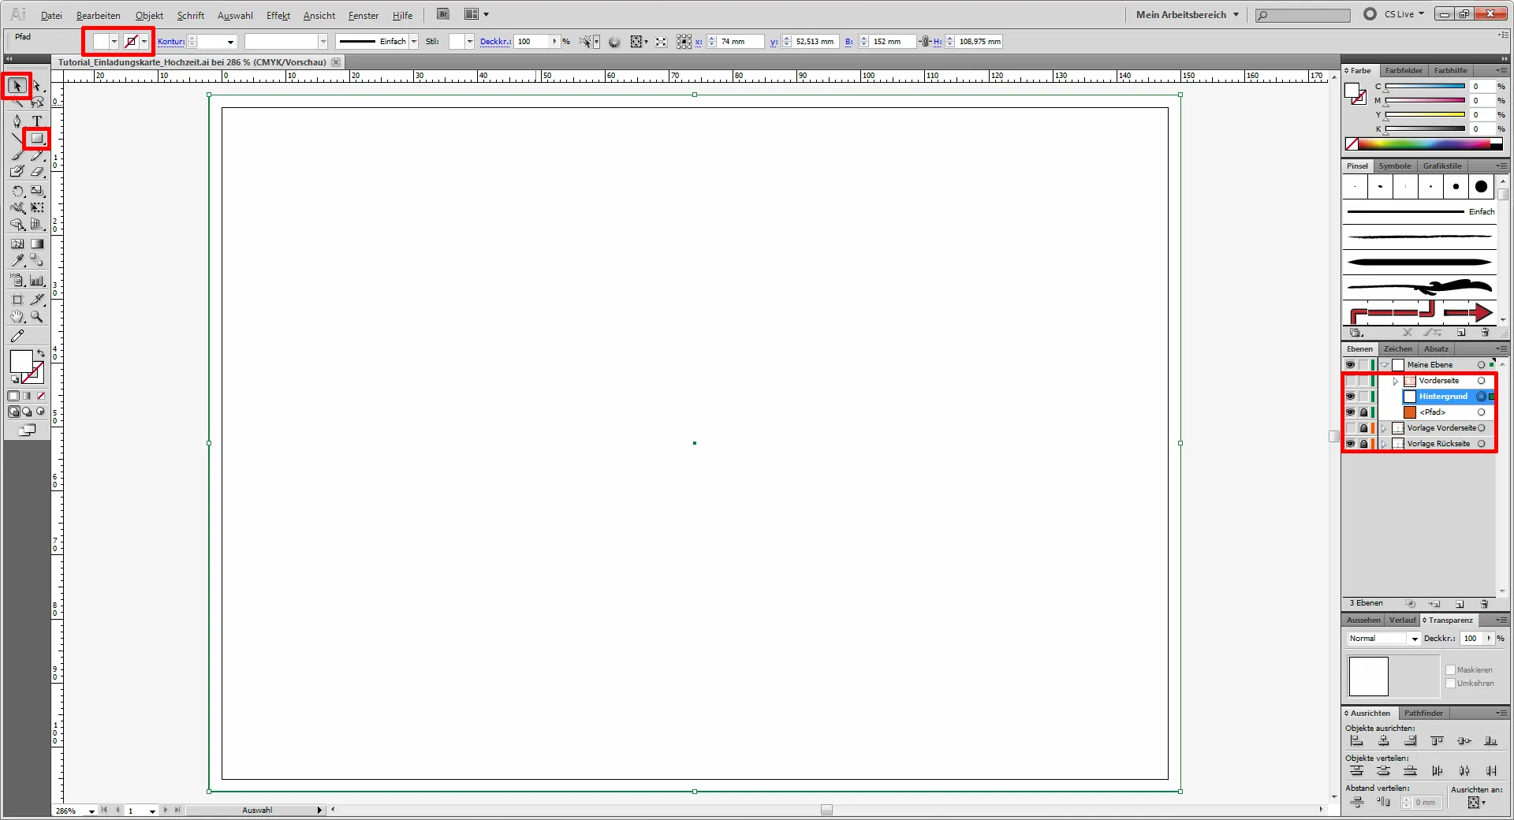Select the Paintbrush tool
Screen dimensions: 1514x820
[x=16, y=156]
